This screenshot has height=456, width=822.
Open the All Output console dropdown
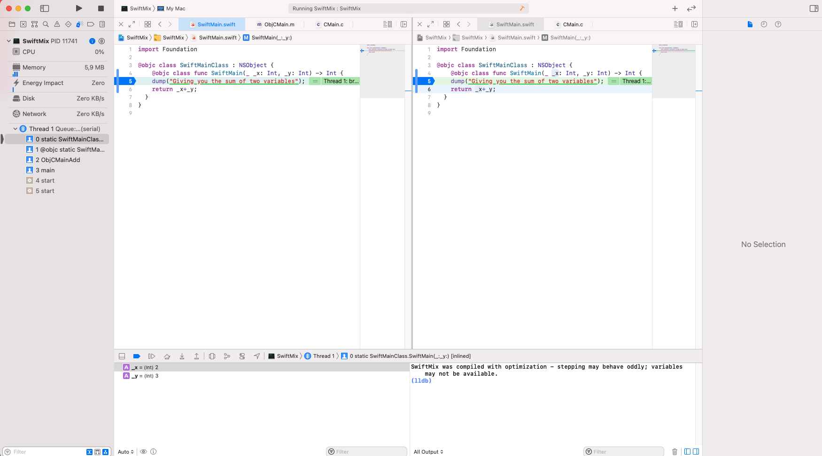tap(428, 452)
